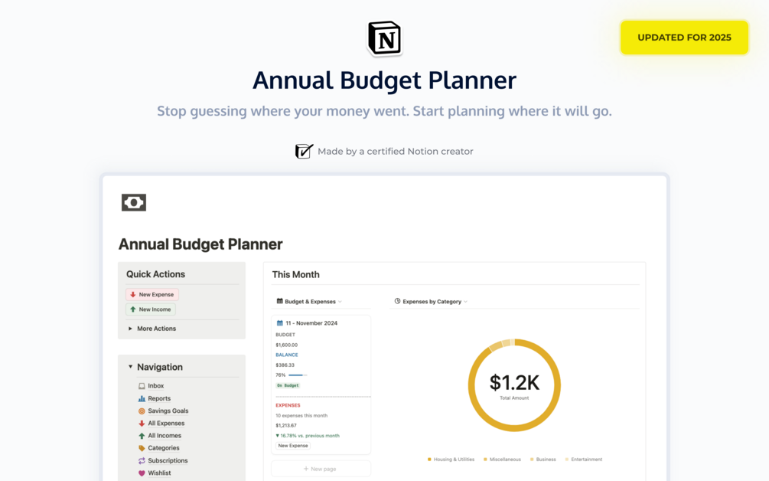Click the money banknote page icon
This screenshot has width=769, height=481.
tap(134, 202)
